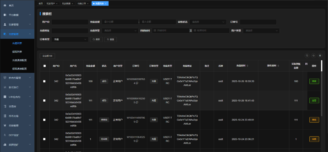Image resolution: width=328 pixels, height=152 pixels.
Task: Tick the select-all checkbox in the table header
Action: [44, 66]
